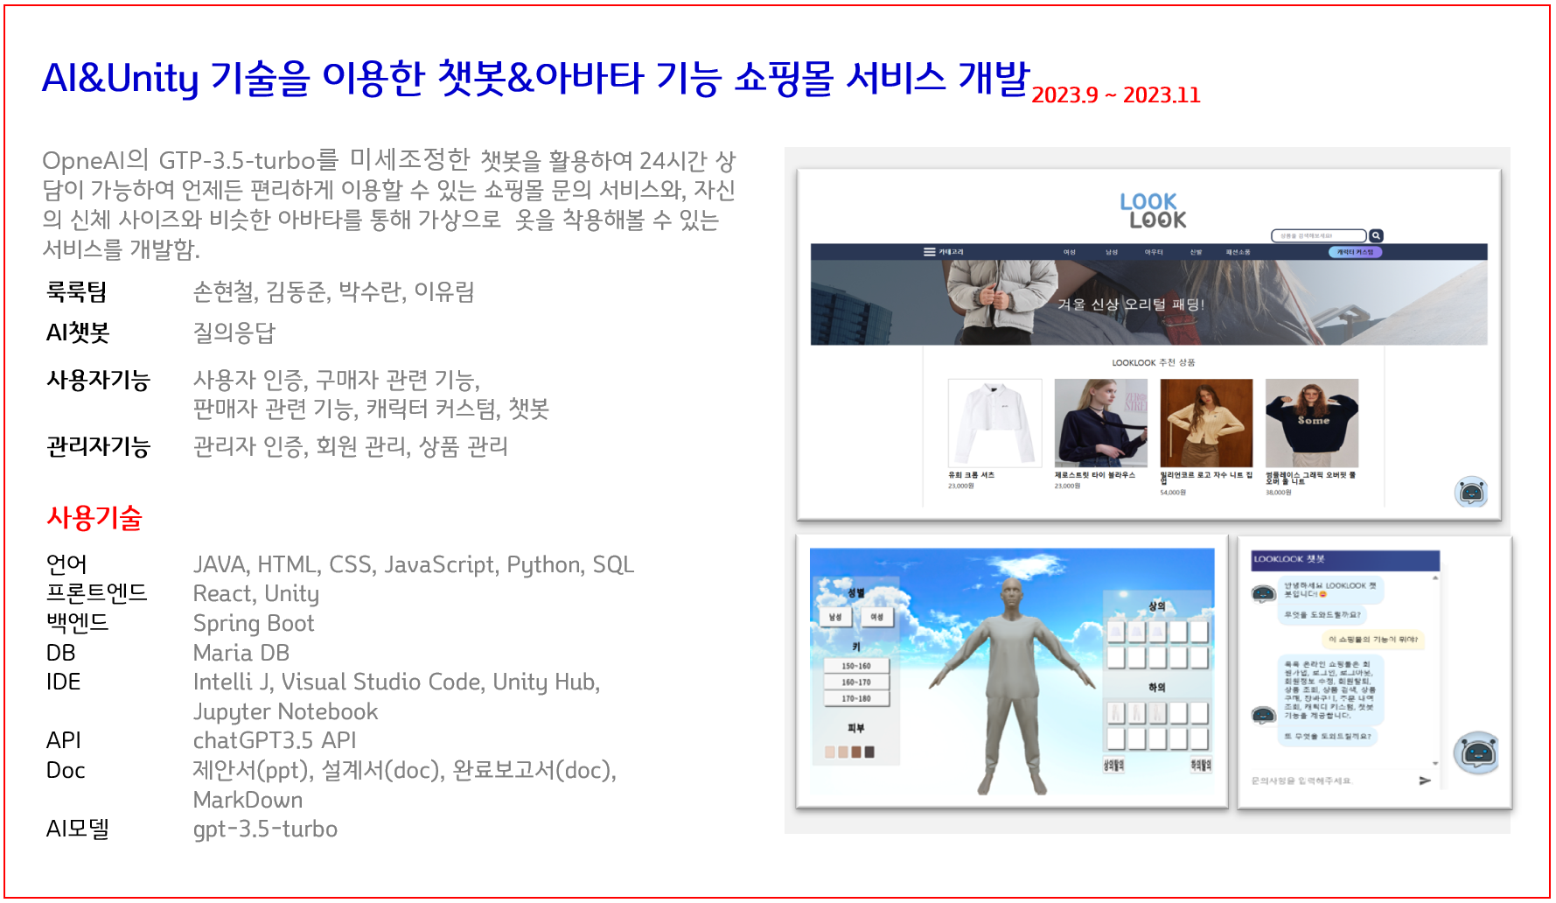
Task: Click product name 유희 크롭 셔츠
Action: (971, 475)
